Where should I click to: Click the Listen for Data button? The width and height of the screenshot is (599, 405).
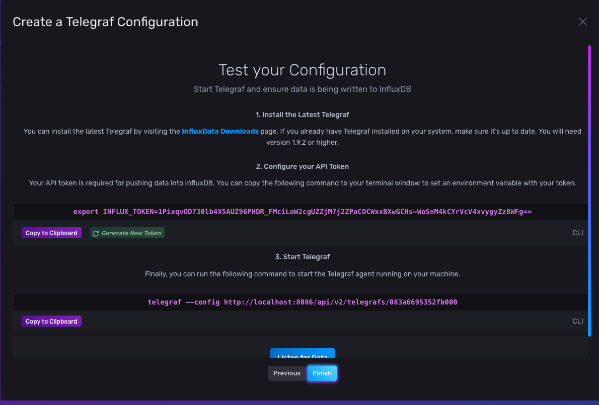pos(302,354)
